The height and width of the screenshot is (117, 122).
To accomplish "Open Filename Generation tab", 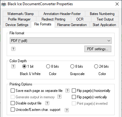I will tap(72, 25).
